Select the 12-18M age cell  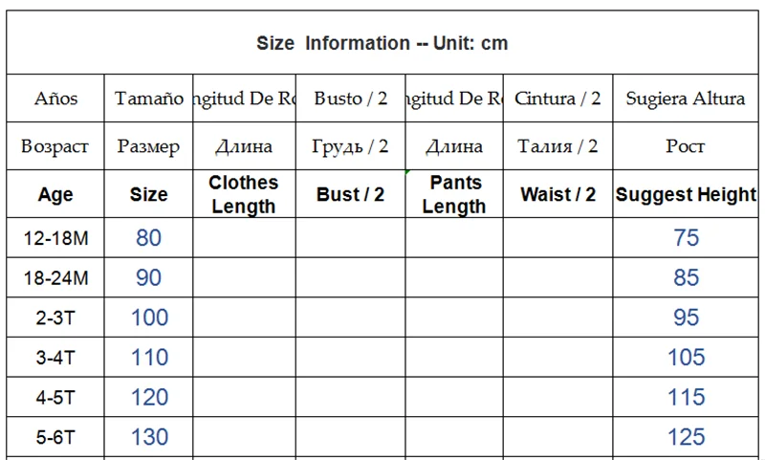click(x=55, y=238)
